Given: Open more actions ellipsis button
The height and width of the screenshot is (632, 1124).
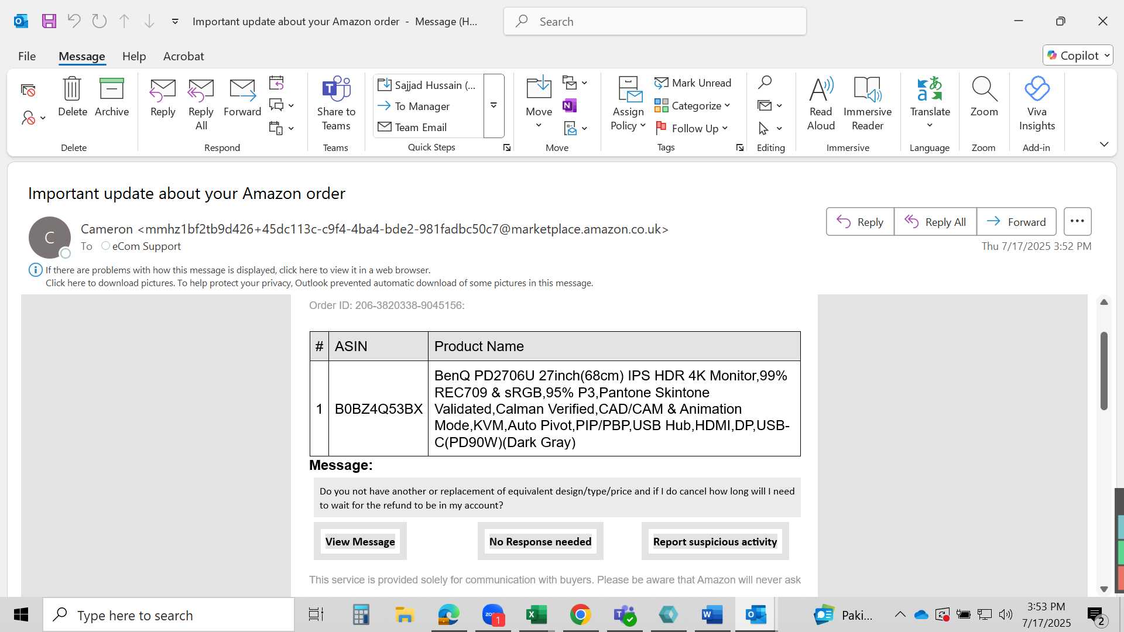Looking at the screenshot, I should 1077,221.
